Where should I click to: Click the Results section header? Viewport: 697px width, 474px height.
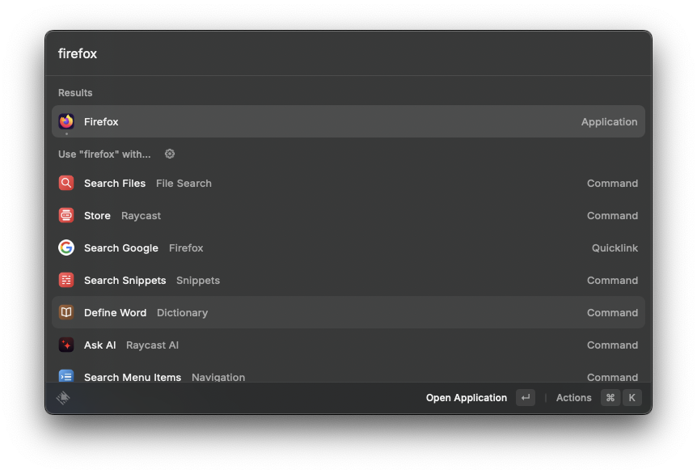[75, 92]
